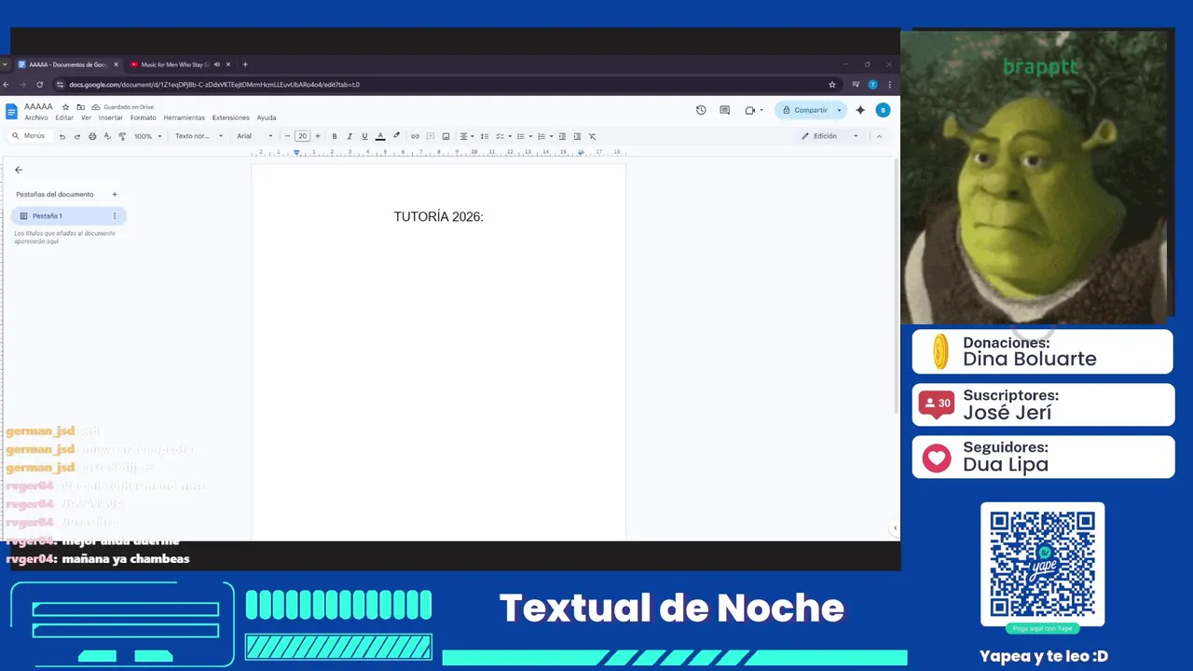The width and height of the screenshot is (1193, 671).
Task: Start a Meet call with camera icon
Action: click(x=749, y=110)
